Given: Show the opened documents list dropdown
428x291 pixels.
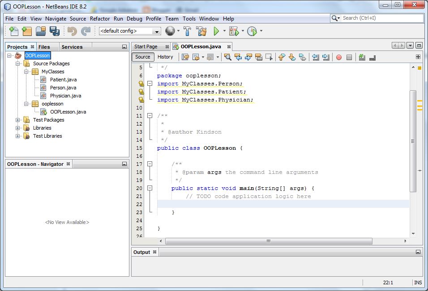Looking at the screenshot, I should [x=410, y=46].
